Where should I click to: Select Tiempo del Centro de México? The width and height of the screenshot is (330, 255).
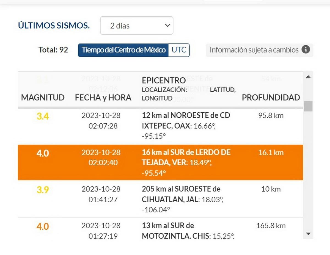point(123,50)
